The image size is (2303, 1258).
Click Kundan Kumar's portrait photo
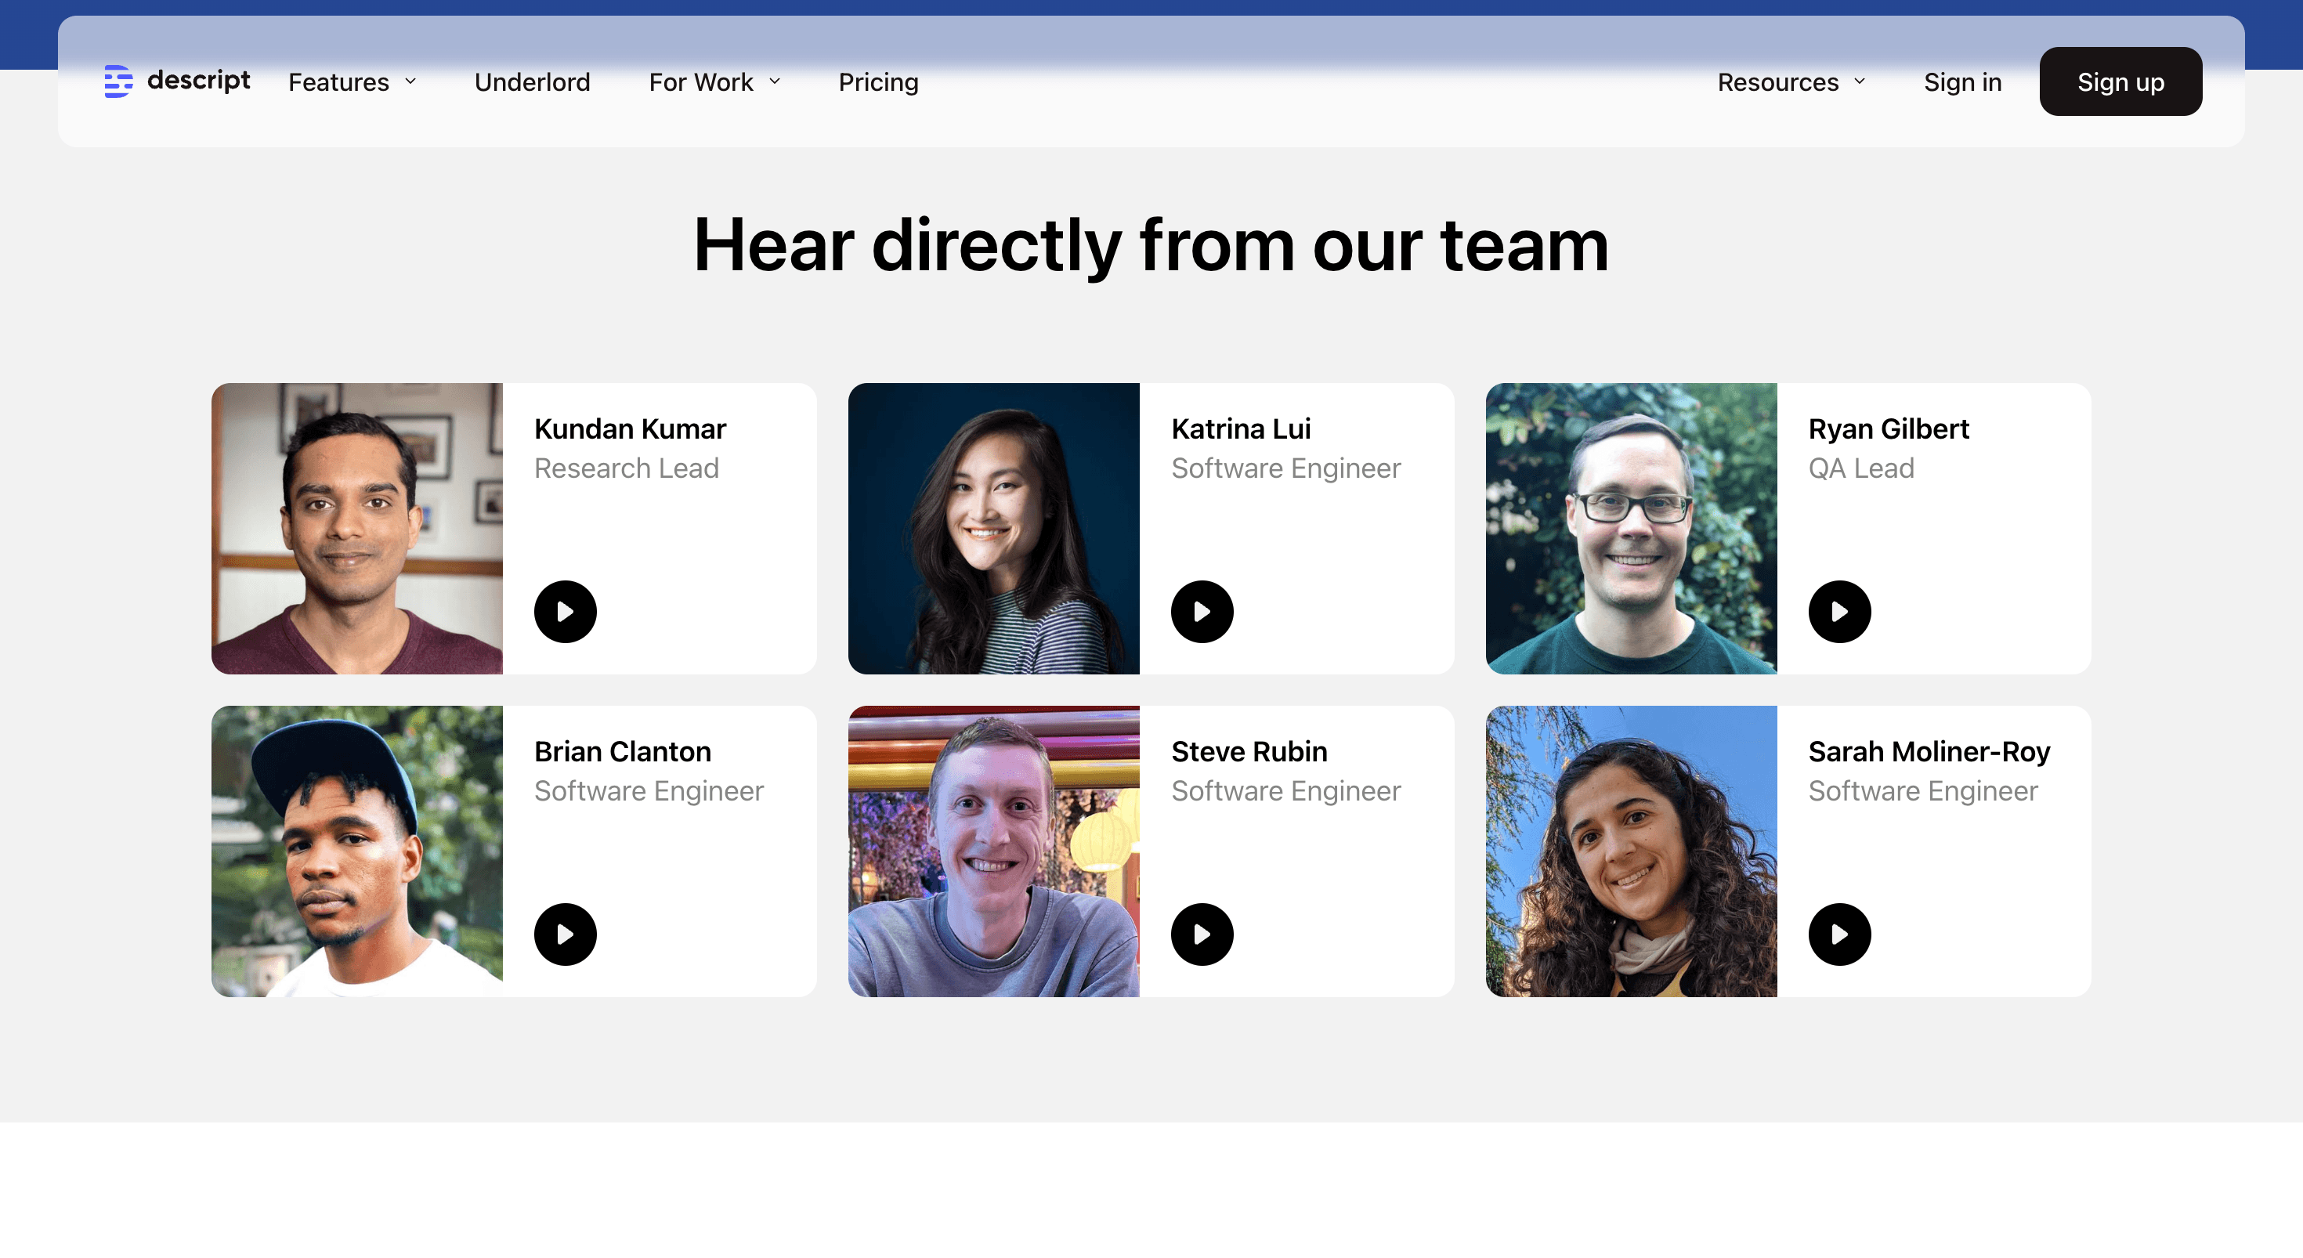tap(356, 529)
